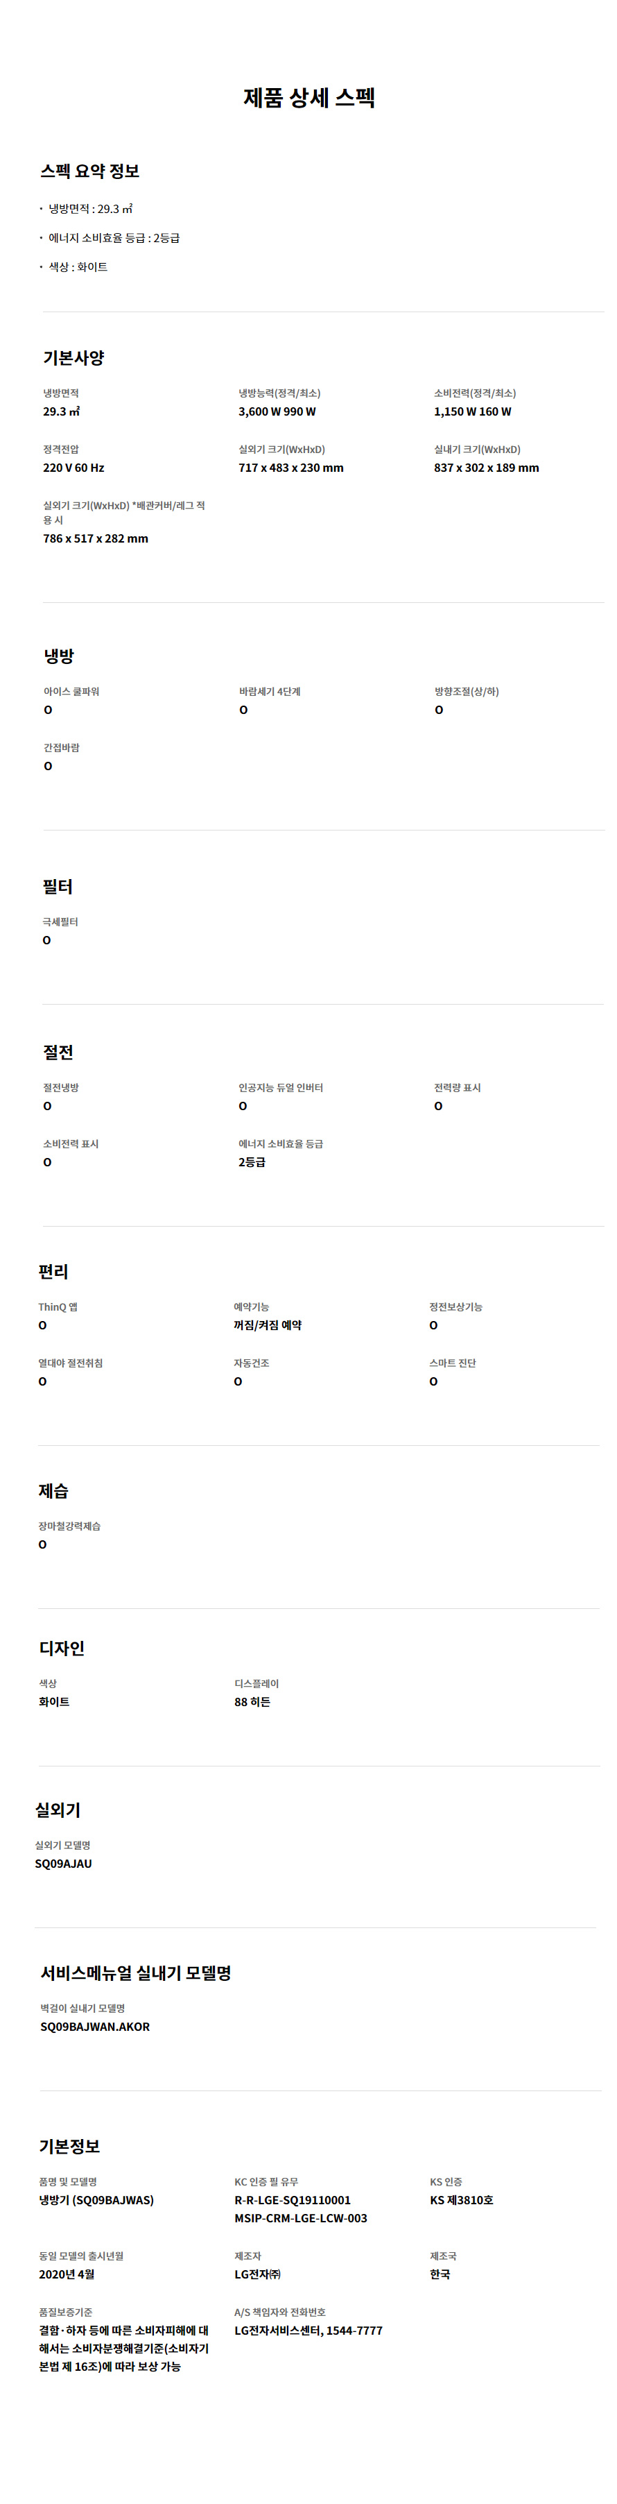Select the 1,150 W 160 W power value

coord(472,412)
